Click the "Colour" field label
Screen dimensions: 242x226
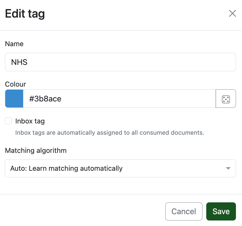point(15,84)
